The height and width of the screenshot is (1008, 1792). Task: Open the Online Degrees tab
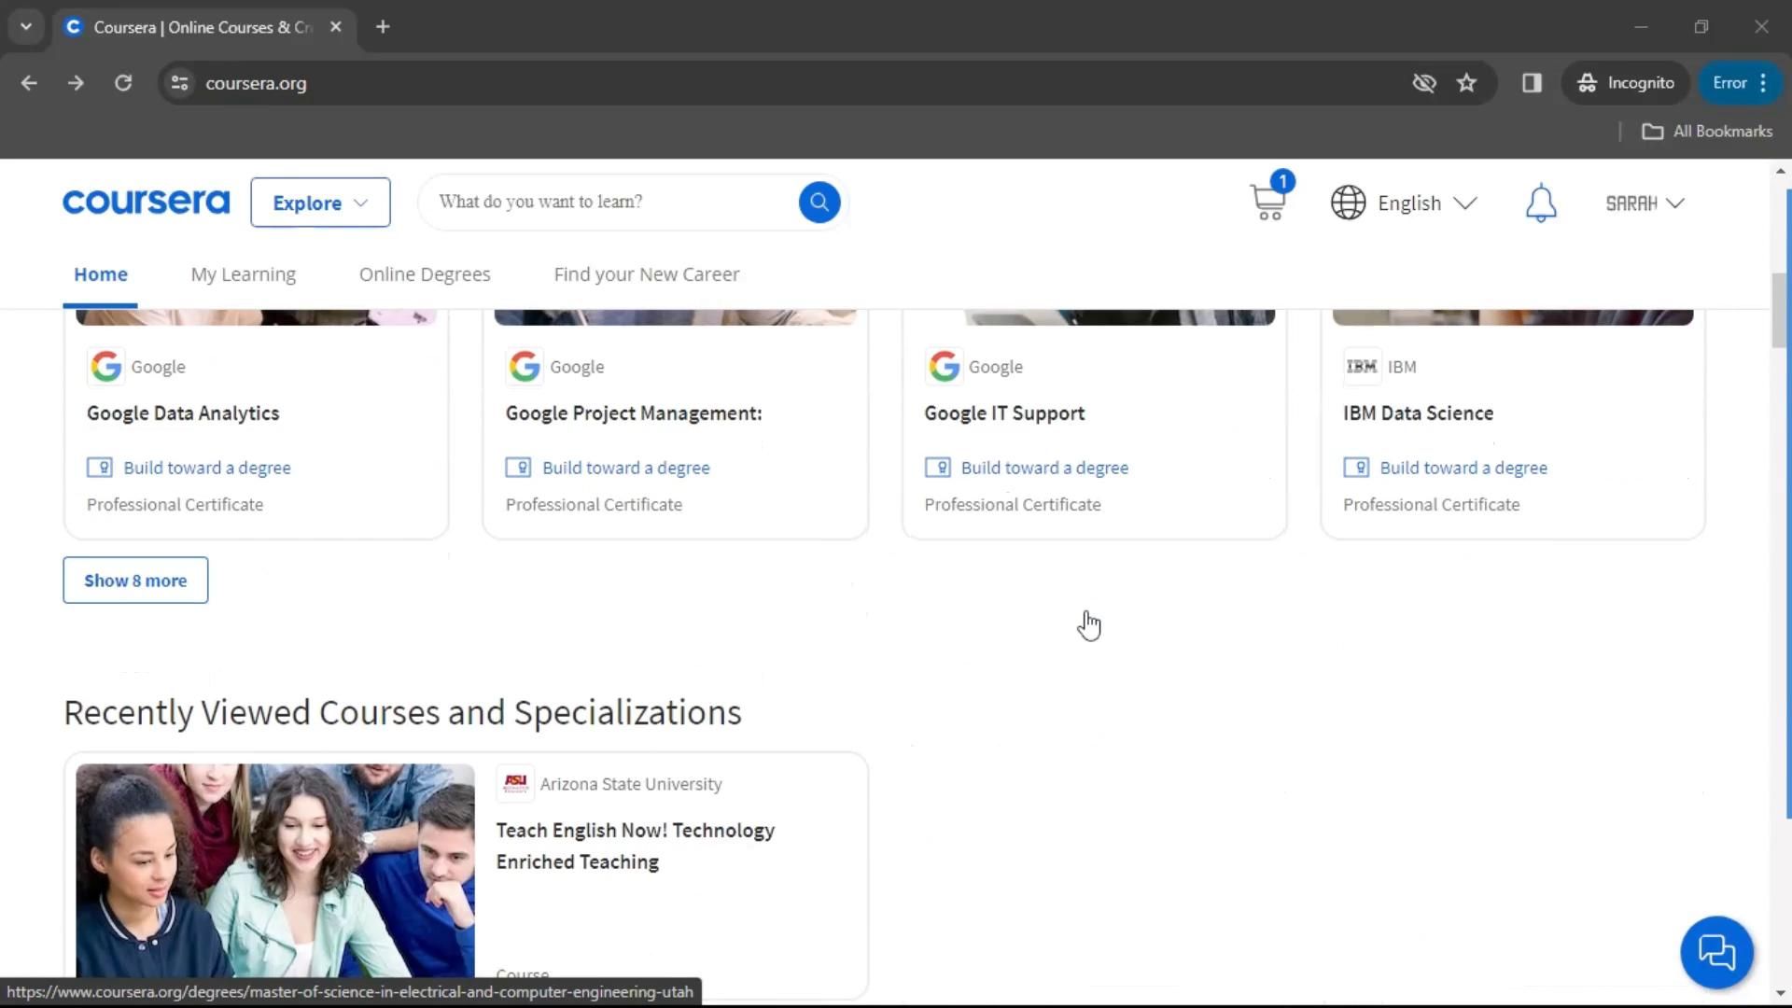pyautogui.click(x=425, y=274)
